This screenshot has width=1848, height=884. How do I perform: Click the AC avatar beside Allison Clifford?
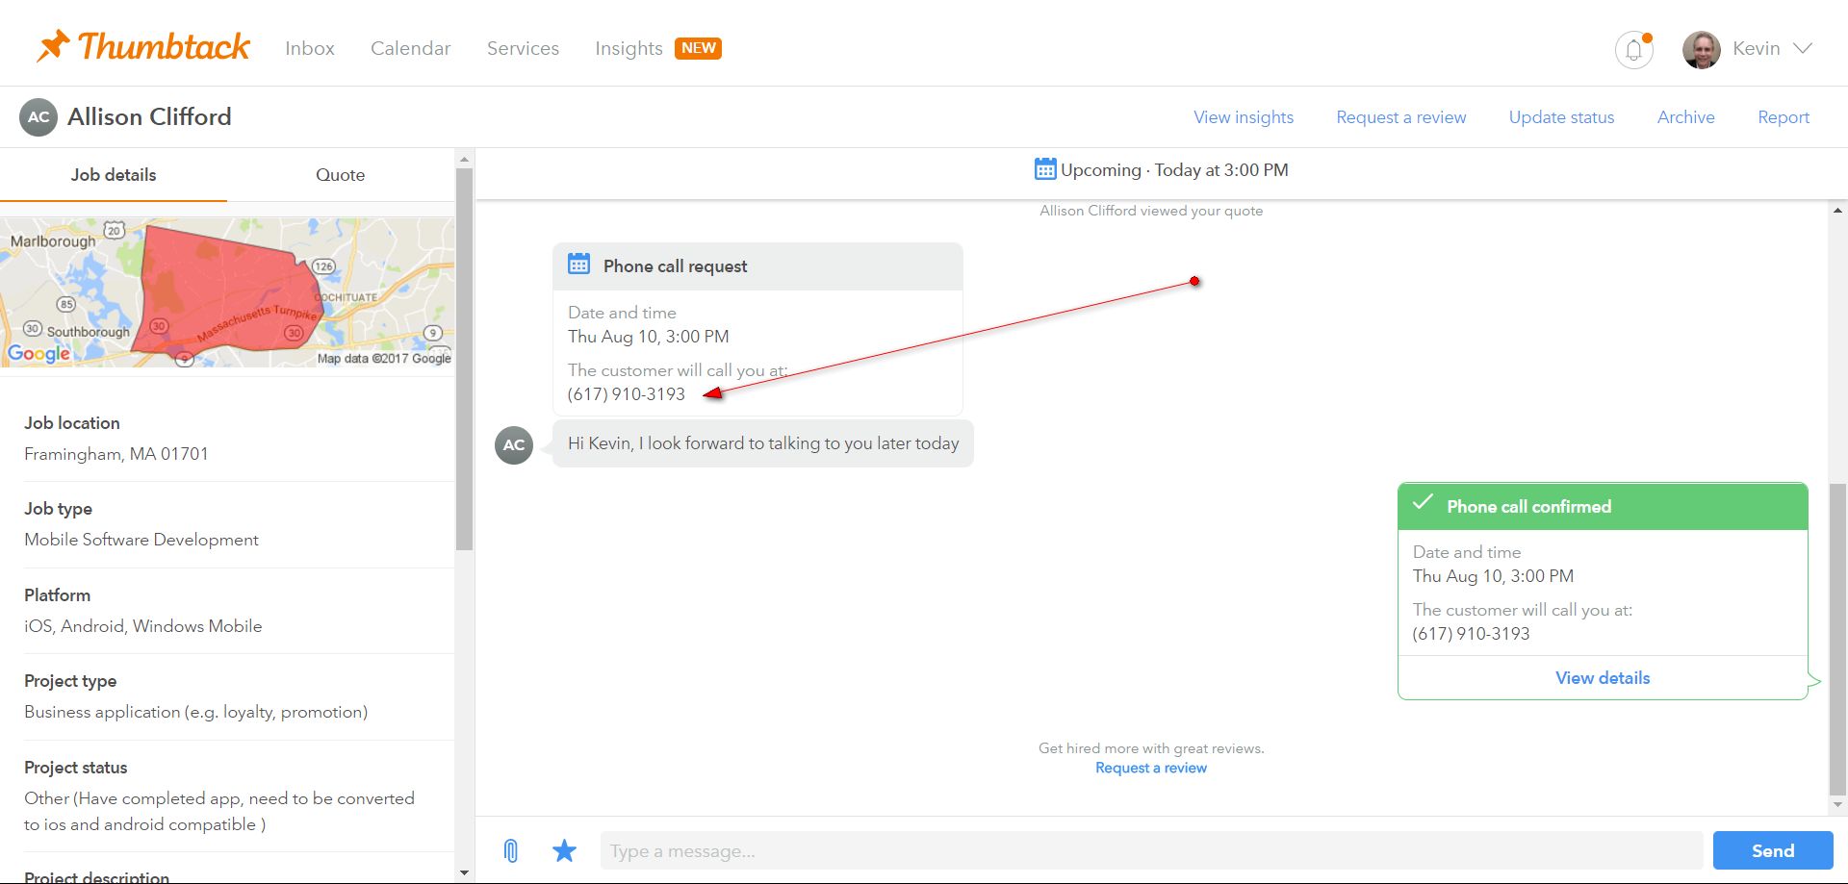tap(38, 117)
